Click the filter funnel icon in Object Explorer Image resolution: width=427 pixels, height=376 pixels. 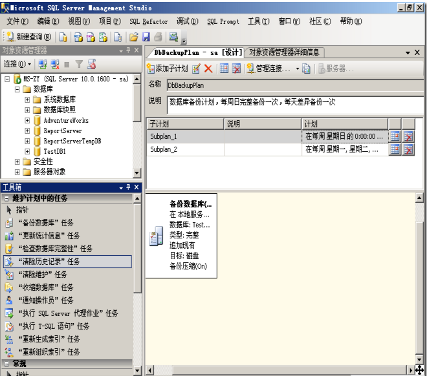79,64
